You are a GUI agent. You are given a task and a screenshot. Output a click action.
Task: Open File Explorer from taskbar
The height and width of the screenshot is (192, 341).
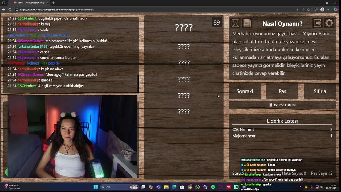pyautogui.click(x=166, y=187)
